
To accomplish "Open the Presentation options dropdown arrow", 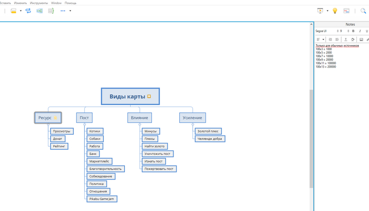I will [x=327, y=11].
